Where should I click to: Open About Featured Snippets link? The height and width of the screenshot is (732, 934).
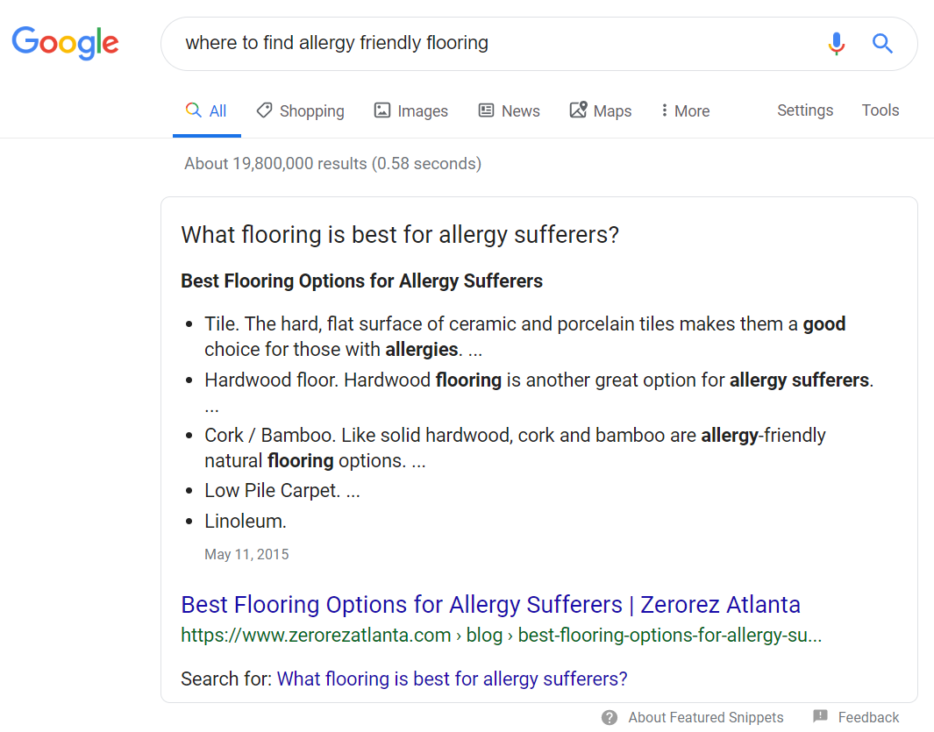(x=706, y=717)
